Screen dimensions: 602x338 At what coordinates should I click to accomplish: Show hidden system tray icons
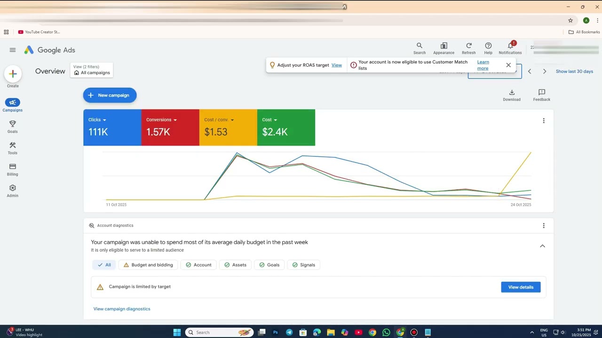pyautogui.click(x=532, y=332)
